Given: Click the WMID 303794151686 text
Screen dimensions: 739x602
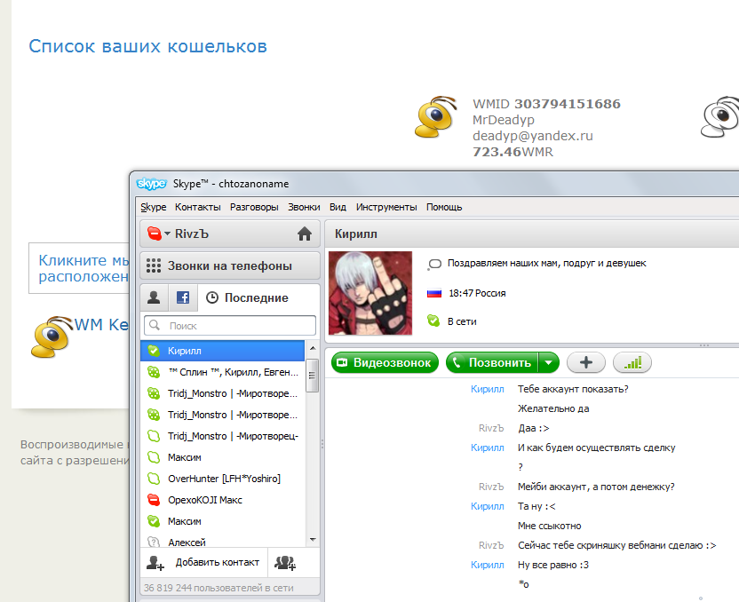Looking at the screenshot, I should pyautogui.click(x=547, y=104).
